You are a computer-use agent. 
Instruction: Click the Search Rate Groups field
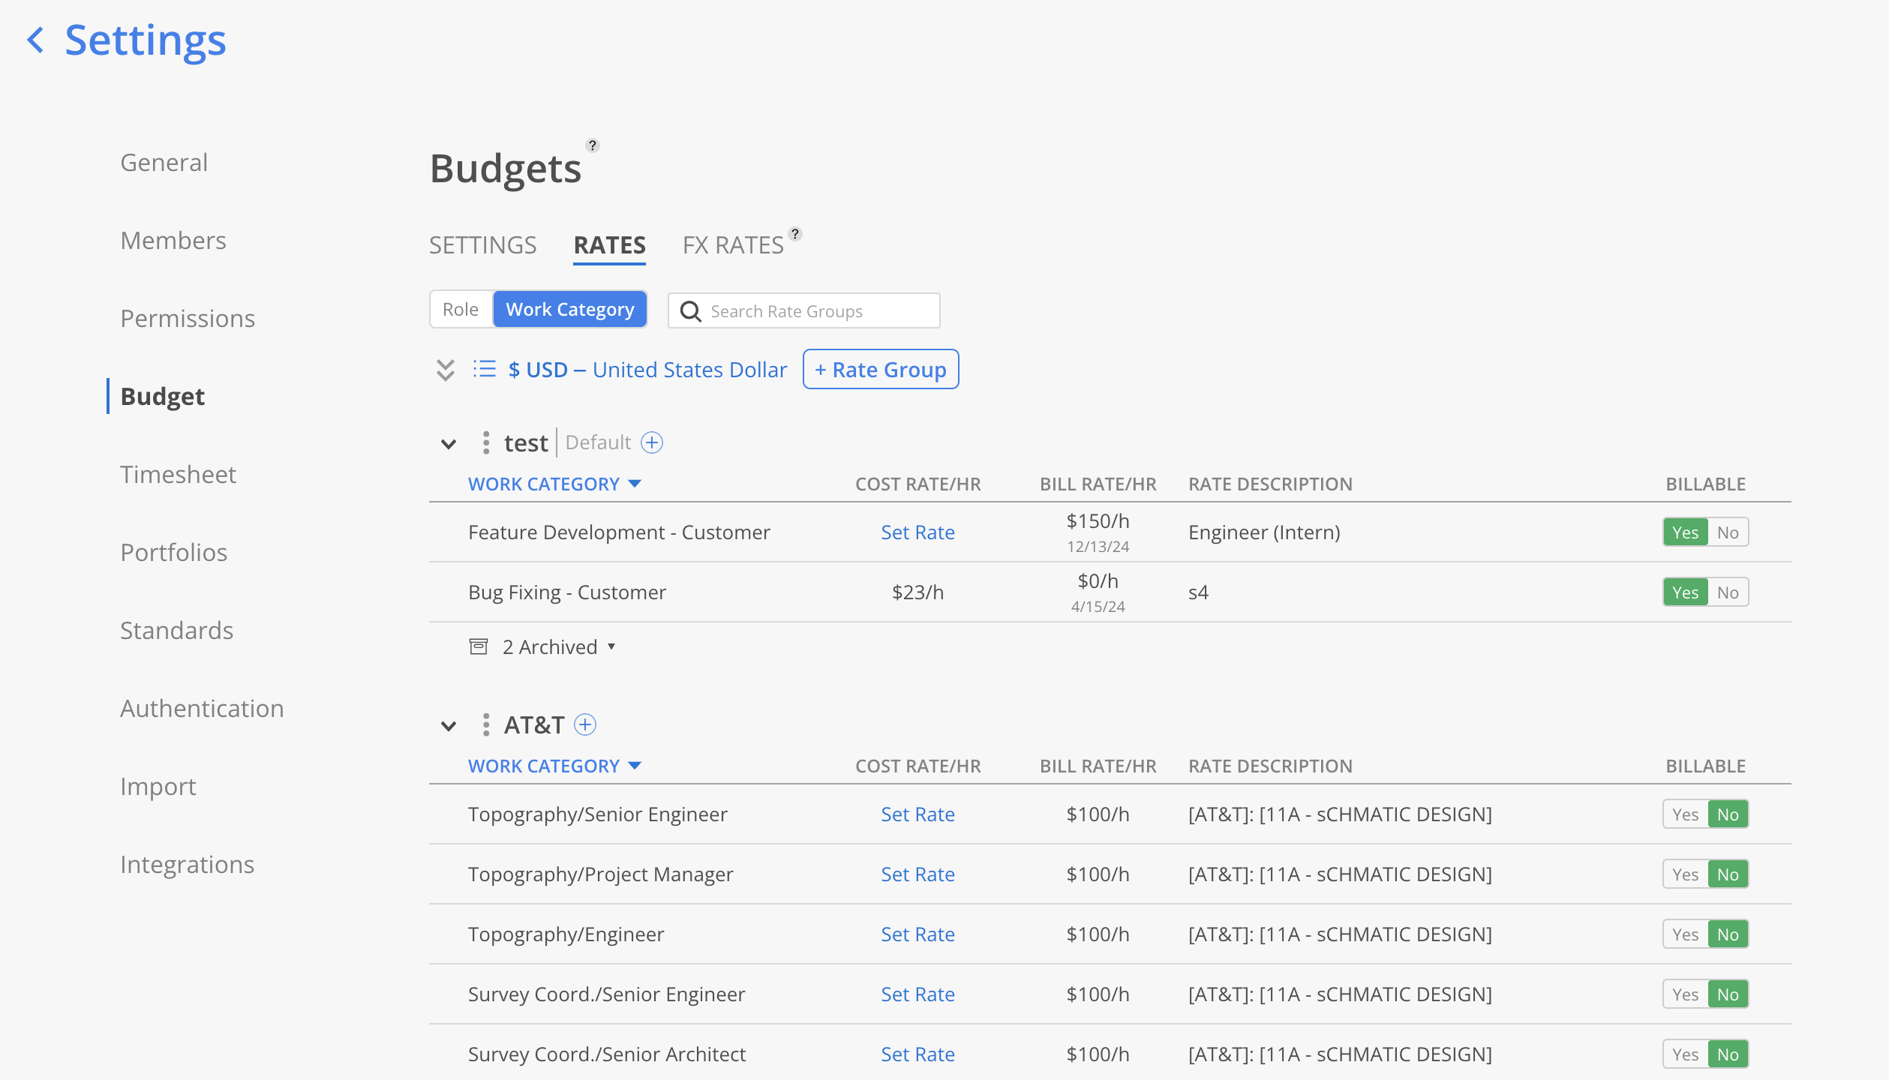[x=818, y=310]
